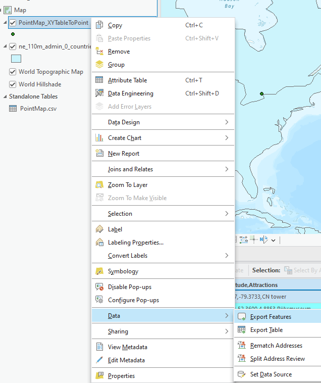Screen dimensions: 321x383
Task: Click the light blue countries symbol swatch
Action: tap(16, 59)
